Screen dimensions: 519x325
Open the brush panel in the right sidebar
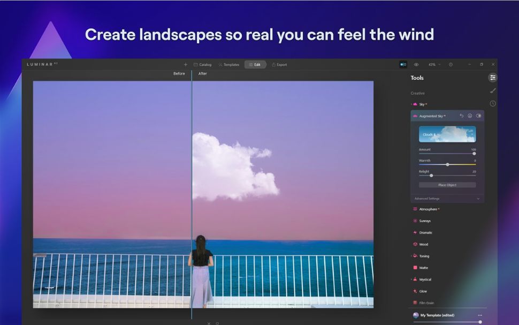tap(492, 90)
